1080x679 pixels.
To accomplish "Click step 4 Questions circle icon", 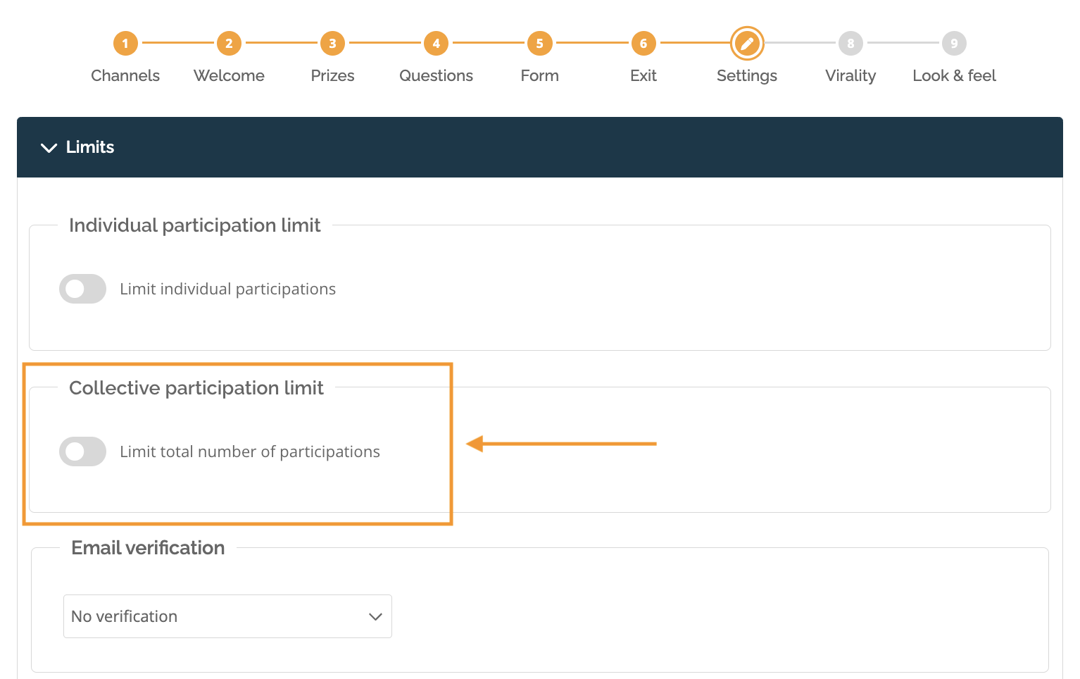I will 436,44.
